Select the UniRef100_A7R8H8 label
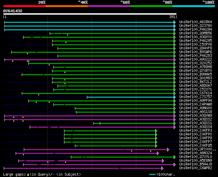 (196, 67)
